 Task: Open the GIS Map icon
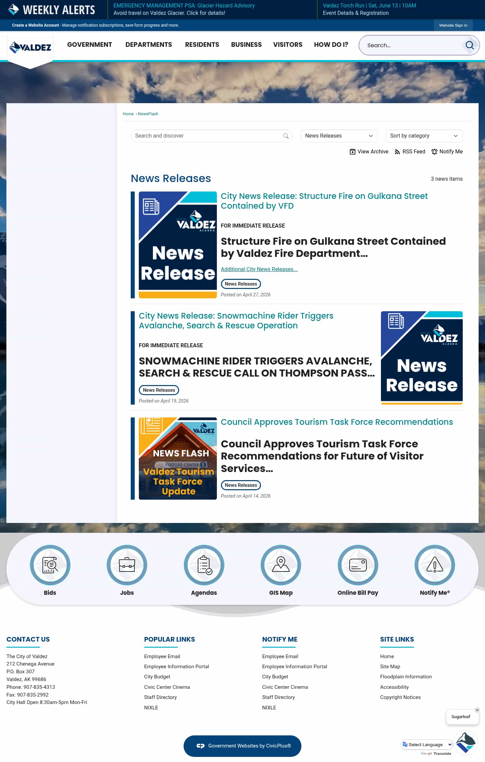281,565
